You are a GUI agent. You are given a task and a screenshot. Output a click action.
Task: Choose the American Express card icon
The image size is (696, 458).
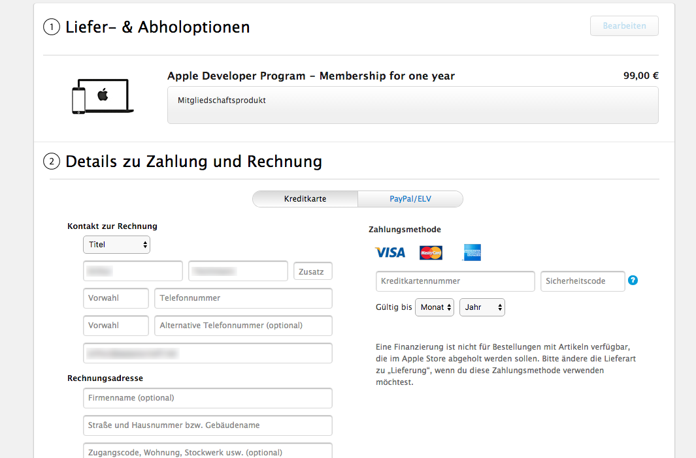tap(472, 252)
